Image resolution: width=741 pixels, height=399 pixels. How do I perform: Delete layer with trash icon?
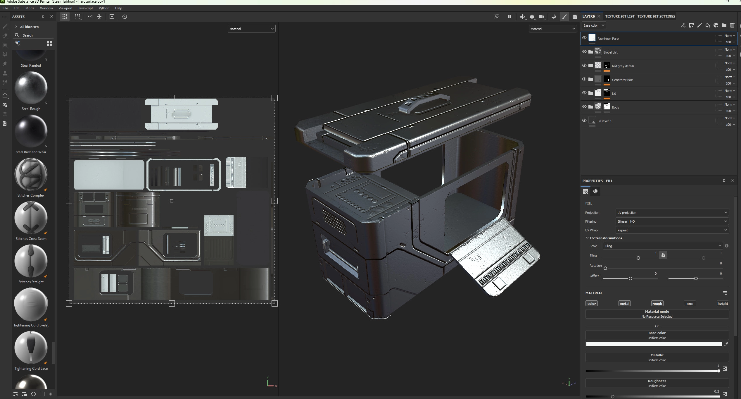point(732,25)
